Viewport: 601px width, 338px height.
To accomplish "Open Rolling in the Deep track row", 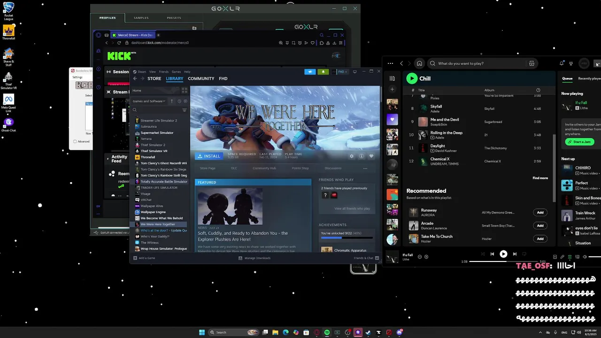I will tap(477, 135).
